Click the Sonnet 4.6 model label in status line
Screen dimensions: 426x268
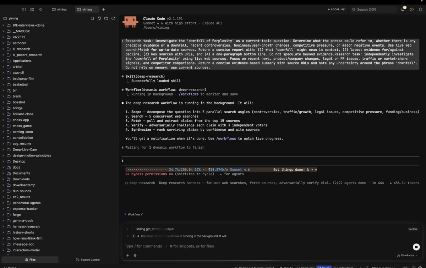tap(240, 170)
